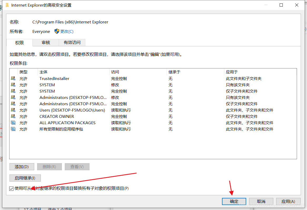
Task: Click the path C:\Program Files (x86)\Internet Explorer
Action: [x=70, y=22]
